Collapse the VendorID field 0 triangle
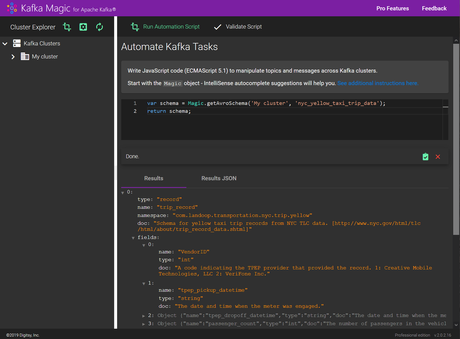This screenshot has height=339, width=460. pos(144,245)
